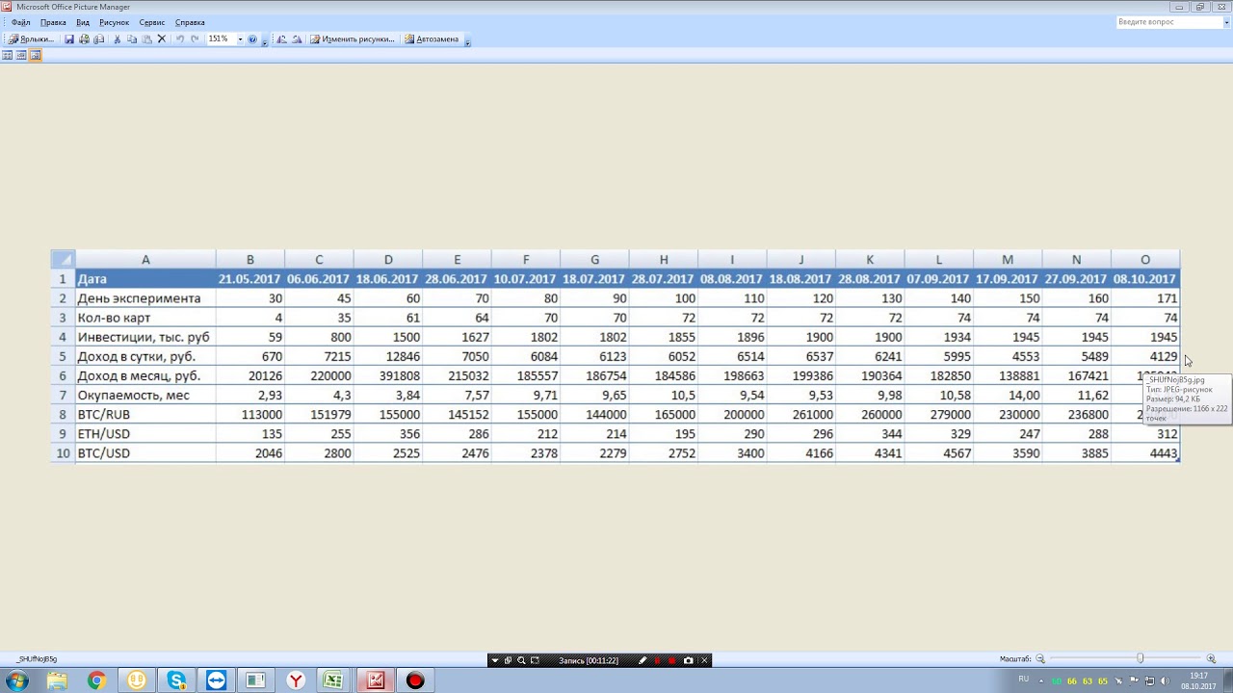Click the date header '08.10.2017'
Viewport: 1233px width, 693px height.
point(1145,279)
